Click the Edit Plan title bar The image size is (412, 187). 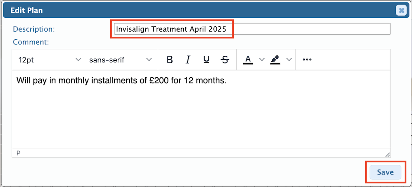199,11
